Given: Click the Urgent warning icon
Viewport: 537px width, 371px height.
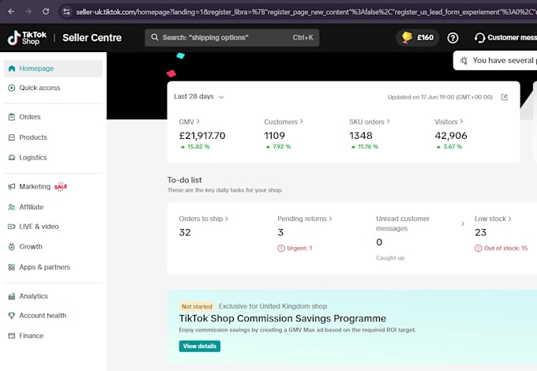Looking at the screenshot, I should click(x=281, y=249).
